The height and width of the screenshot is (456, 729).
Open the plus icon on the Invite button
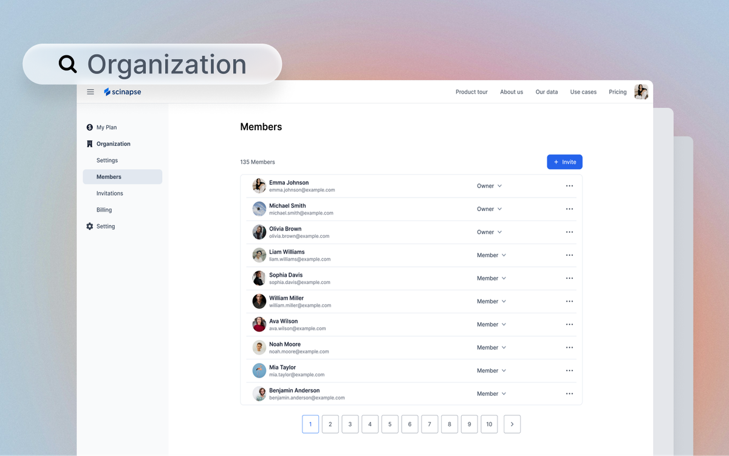(x=556, y=162)
